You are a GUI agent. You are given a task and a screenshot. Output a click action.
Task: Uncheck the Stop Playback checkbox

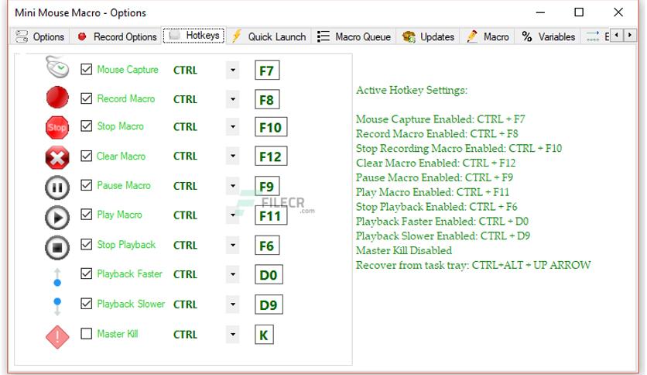pyautogui.click(x=86, y=245)
